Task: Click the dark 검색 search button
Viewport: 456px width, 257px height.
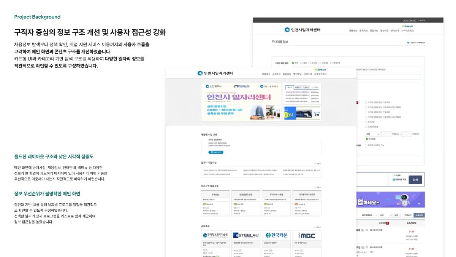Action: pyautogui.click(x=415, y=180)
